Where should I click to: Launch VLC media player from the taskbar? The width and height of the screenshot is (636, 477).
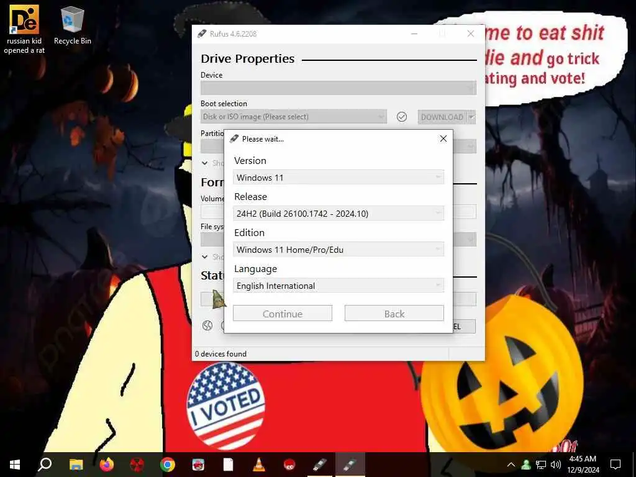click(x=259, y=465)
